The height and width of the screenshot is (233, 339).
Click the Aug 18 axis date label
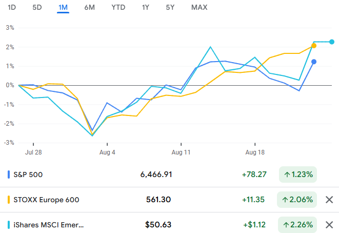255,152
